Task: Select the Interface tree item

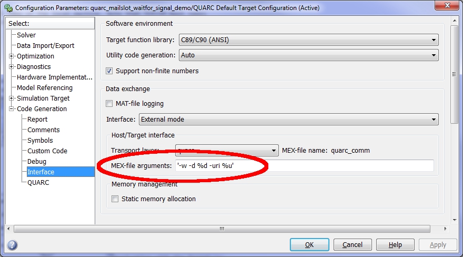Action: pos(61,172)
